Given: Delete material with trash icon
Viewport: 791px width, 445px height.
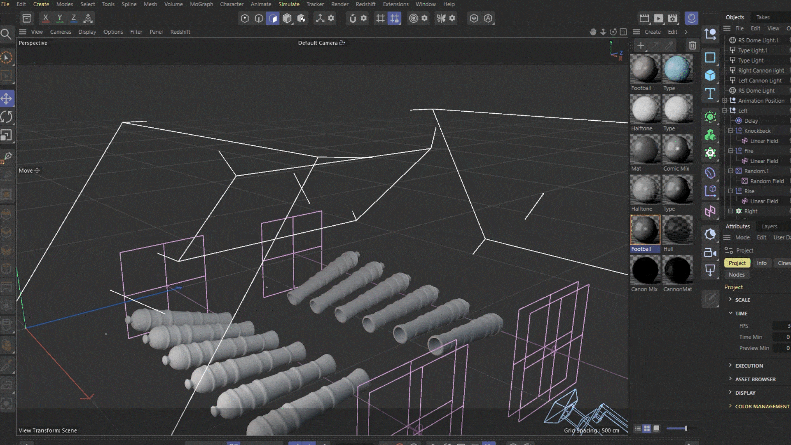Looking at the screenshot, I should pyautogui.click(x=693, y=46).
